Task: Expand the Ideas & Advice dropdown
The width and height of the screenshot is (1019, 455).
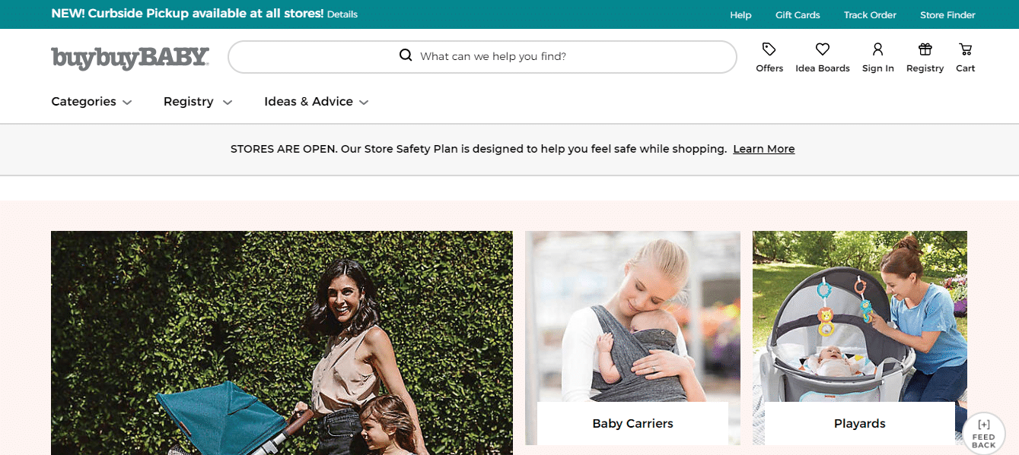Action: tap(316, 102)
